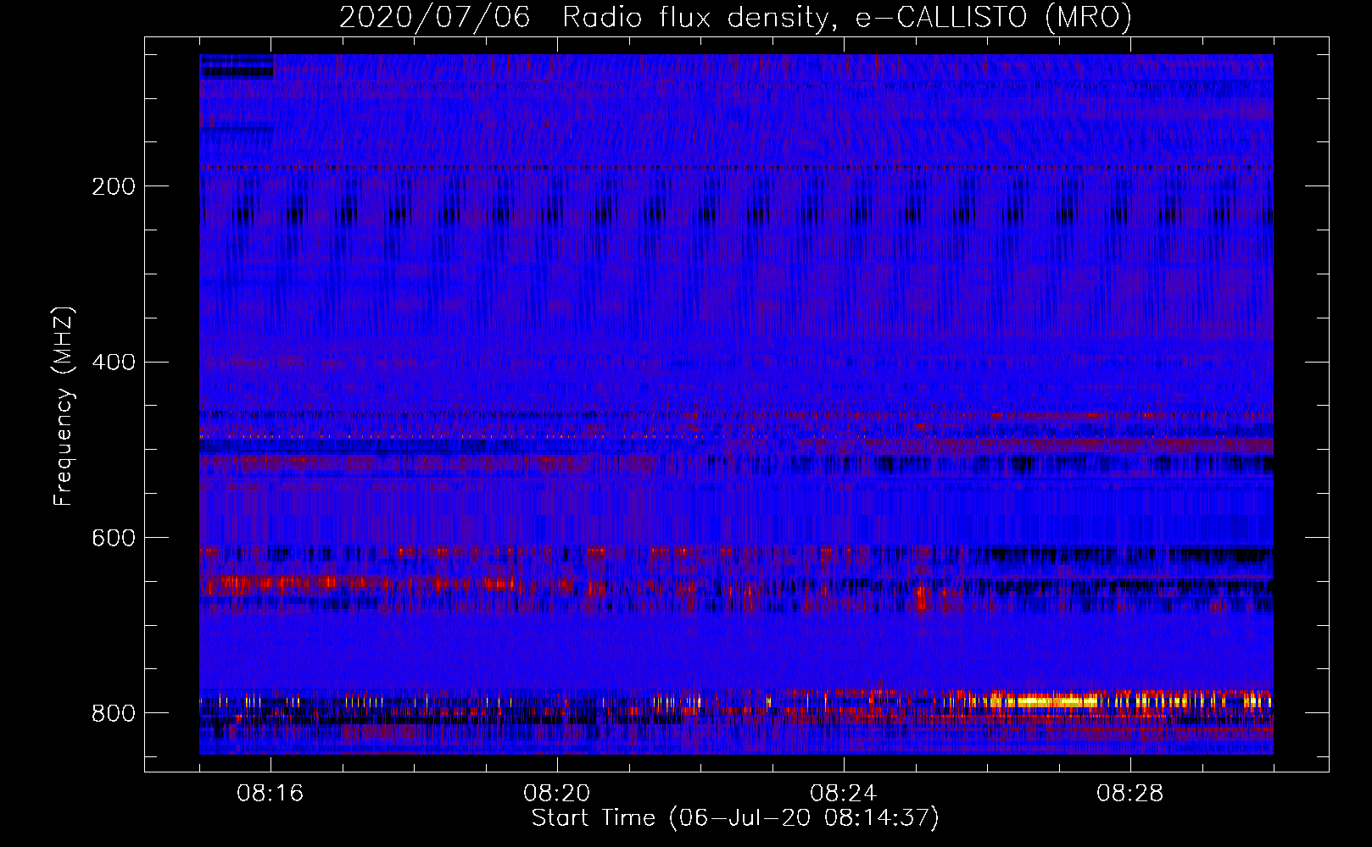Image resolution: width=1372 pixels, height=847 pixels.
Task: Click the '200' frequency tick label
Action: click(113, 186)
